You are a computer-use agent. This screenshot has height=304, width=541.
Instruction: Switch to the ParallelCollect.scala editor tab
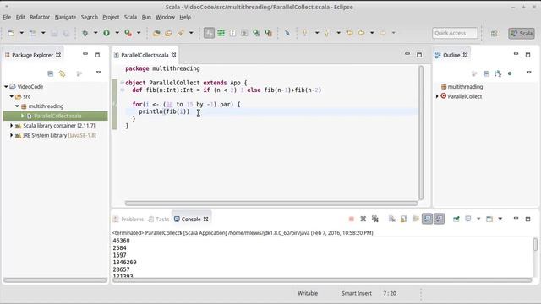pyautogui.click(x=145, y=55)
